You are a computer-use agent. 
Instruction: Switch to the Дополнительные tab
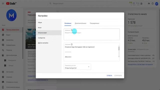pyautogui.click(x=80, y=23)
